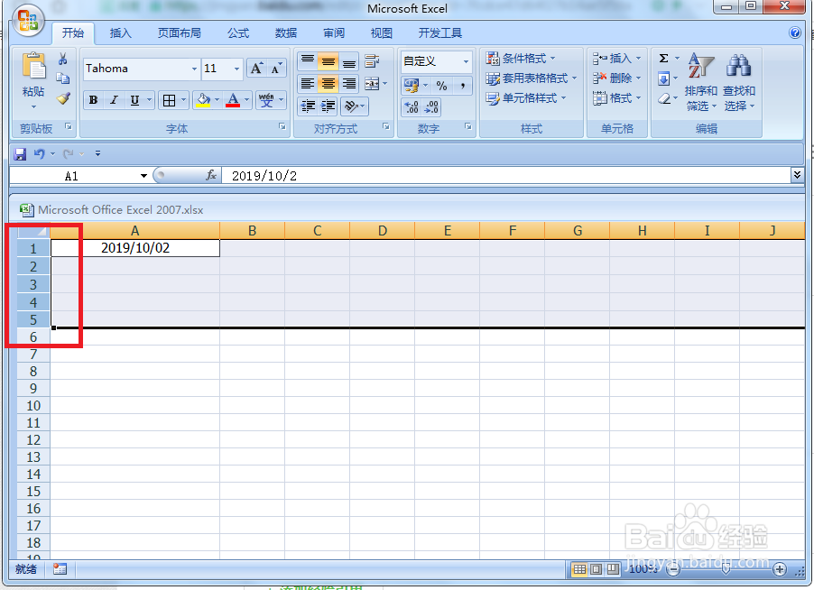Increase font size with large A
This screenshot has height=590, width=814.
click(x=256, y=69)
